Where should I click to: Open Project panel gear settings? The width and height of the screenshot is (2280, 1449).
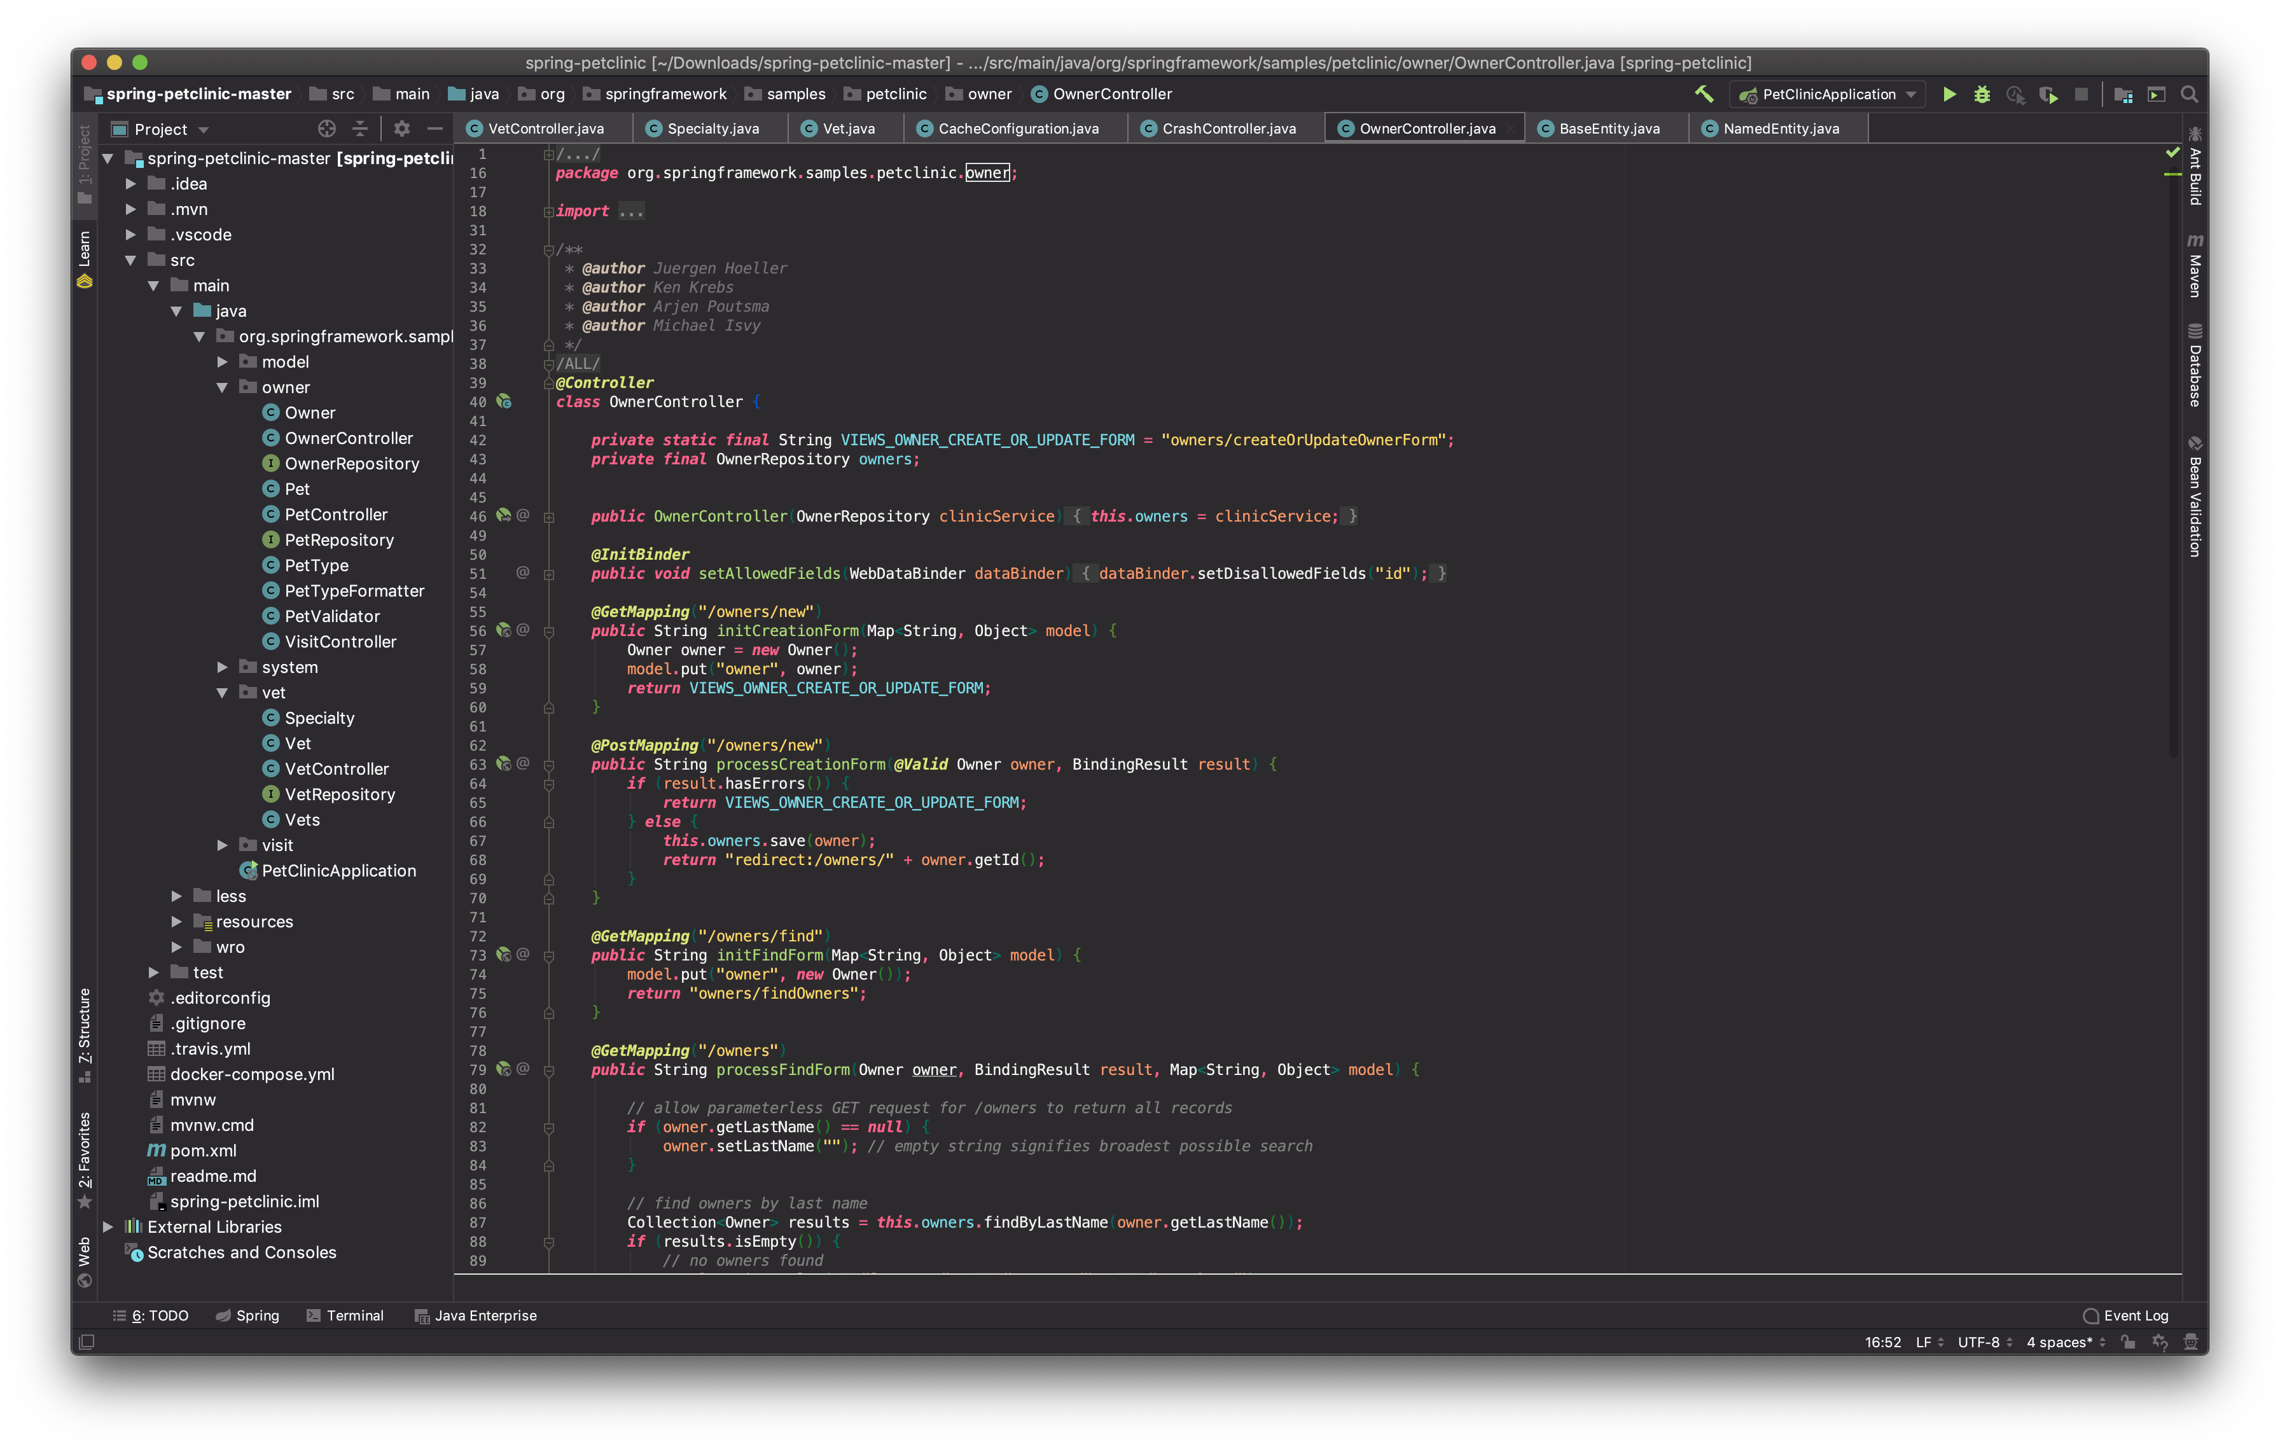pos(401,128)
